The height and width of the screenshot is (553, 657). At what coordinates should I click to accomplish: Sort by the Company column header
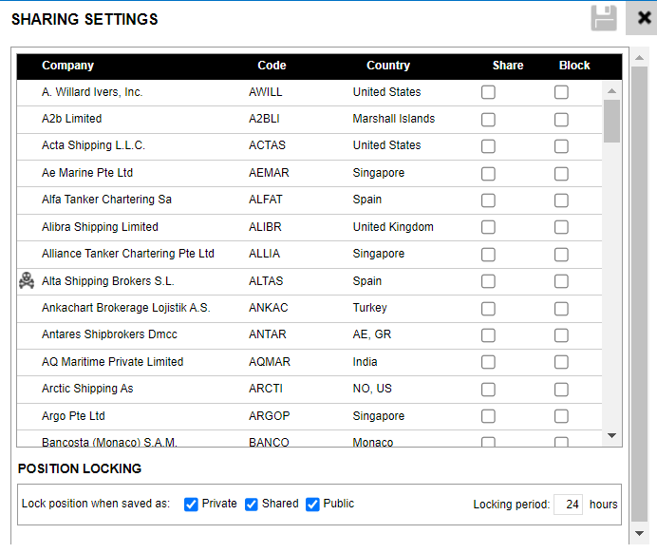[67, 66]
